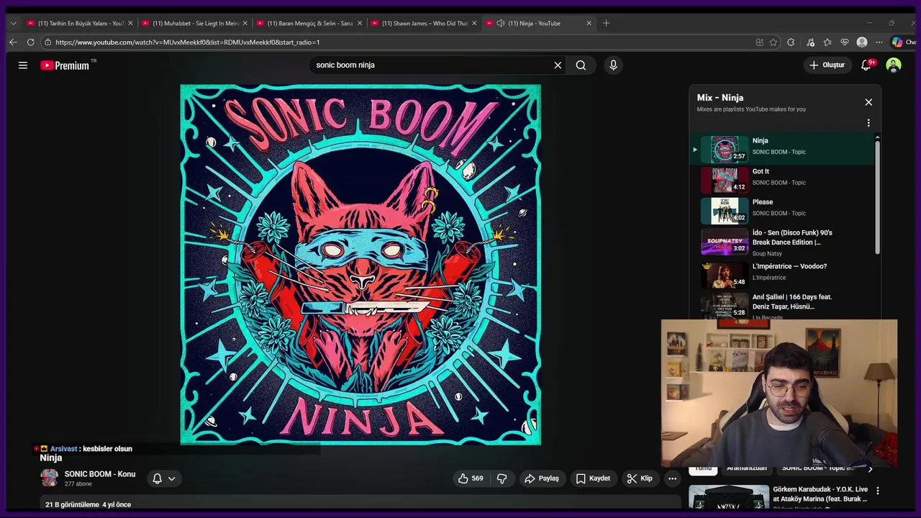Open the browser profile icon
Image resolution: width=921 pixels, height=518 pixels.
tap(862, 42)
